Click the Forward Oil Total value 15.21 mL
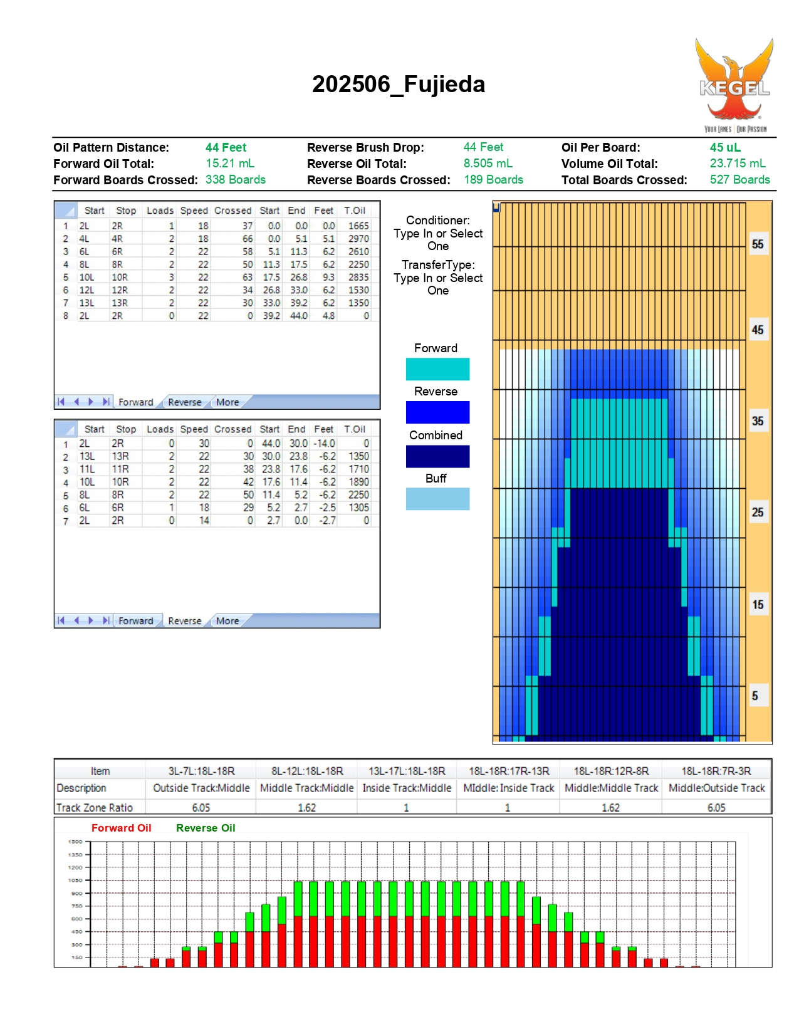799x1034 pixels. 230,164
